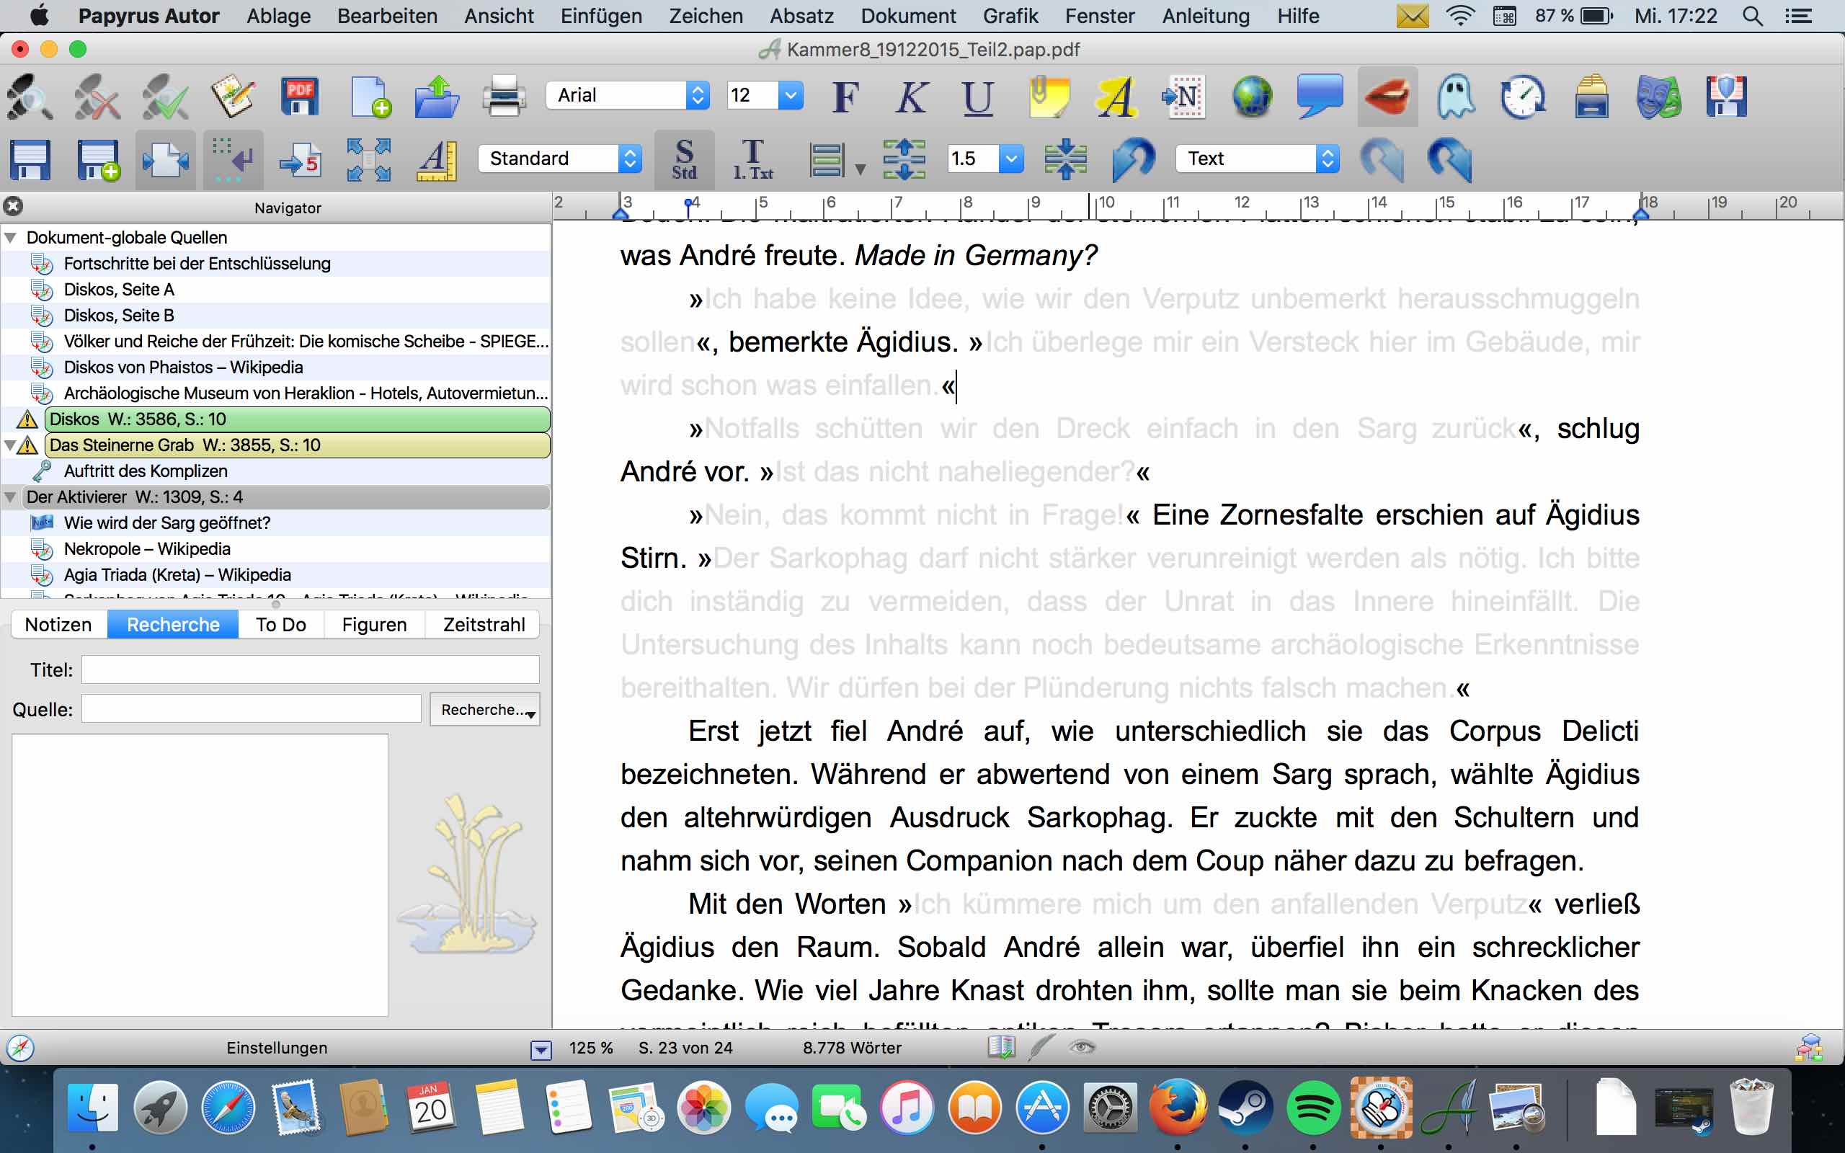Toggle bold formatting F button
1845x1153 pixels.
coord(845,96)
